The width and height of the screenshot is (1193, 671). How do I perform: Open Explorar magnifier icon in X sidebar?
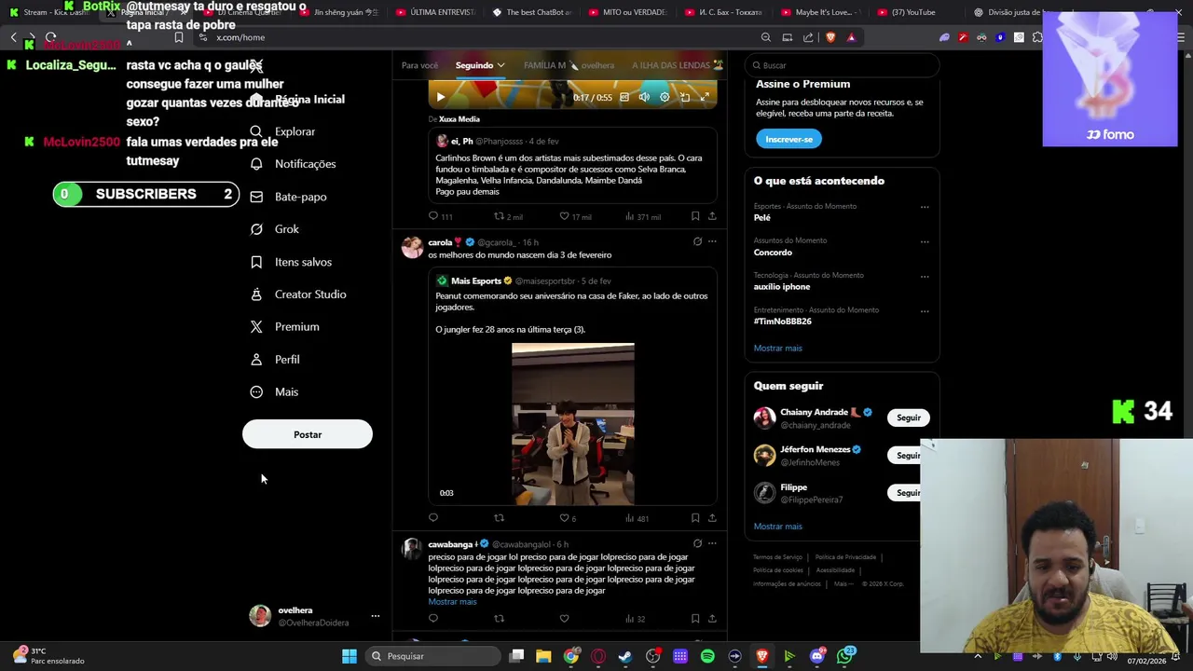[256, 131]
